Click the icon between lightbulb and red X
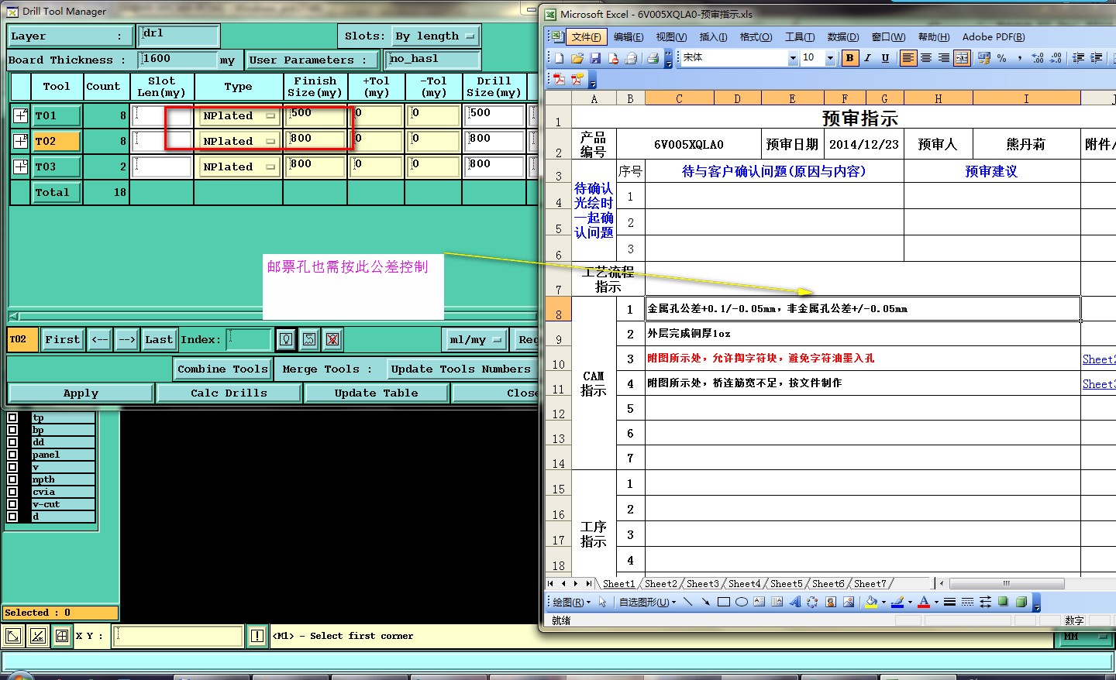1116x680 pixels. 309,339
